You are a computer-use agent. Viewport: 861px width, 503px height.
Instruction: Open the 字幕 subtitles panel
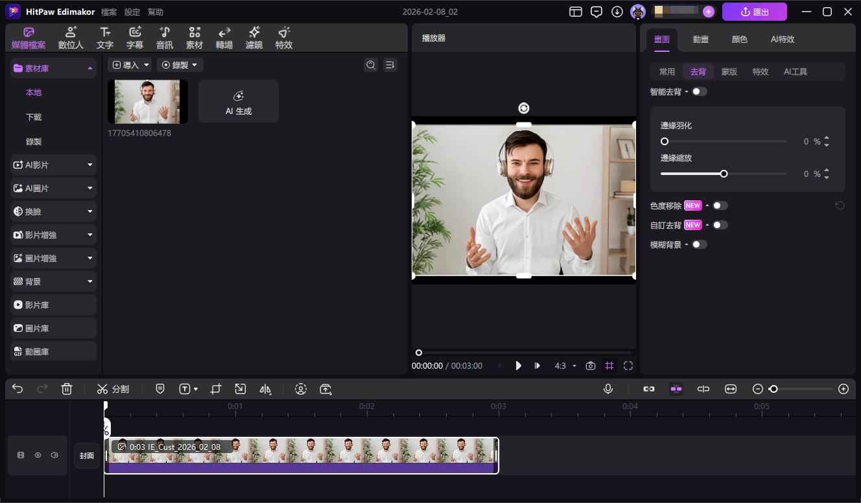coord(135,37)
